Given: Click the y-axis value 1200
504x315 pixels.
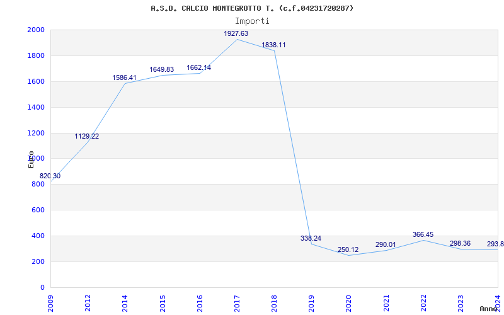Looking at the screenshot, I should click(36, 133).
